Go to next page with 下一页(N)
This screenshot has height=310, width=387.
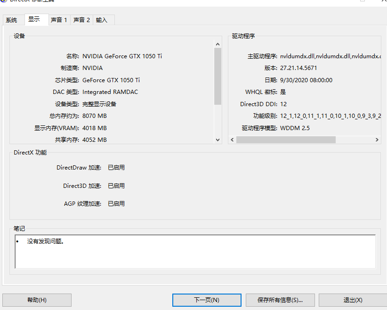(x=207, y=300)
